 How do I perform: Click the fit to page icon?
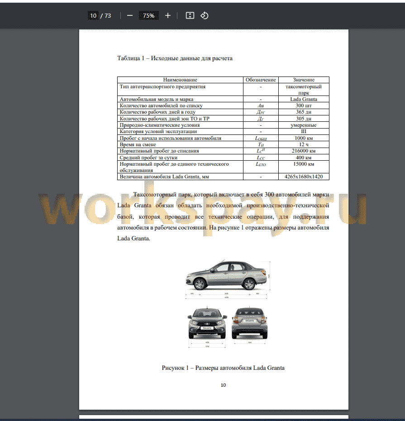tap(190, 15)
